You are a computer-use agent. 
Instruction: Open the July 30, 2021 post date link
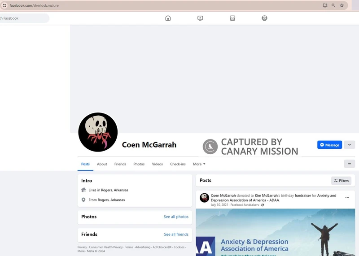point(219,205)
